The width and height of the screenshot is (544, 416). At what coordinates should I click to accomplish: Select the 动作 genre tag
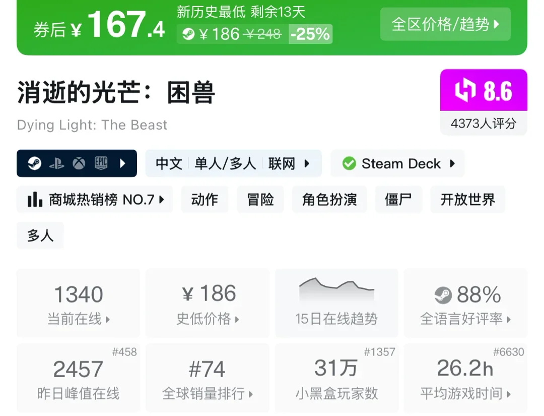205,199
